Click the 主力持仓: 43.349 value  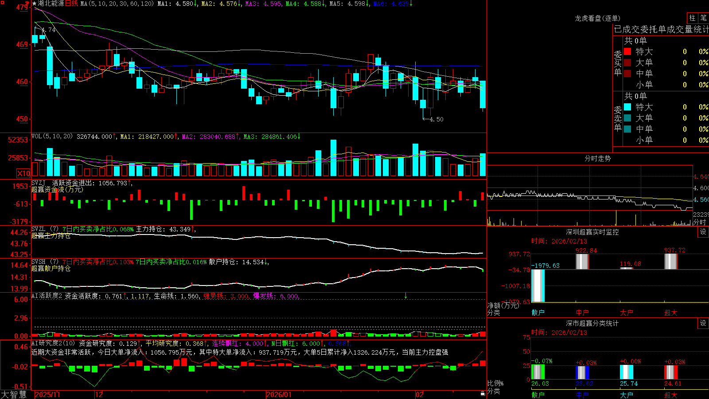click(x=163, y=229)
